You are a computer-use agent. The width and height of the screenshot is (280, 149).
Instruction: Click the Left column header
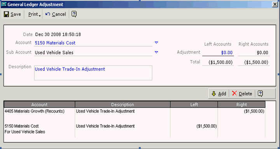coord(194,105)
